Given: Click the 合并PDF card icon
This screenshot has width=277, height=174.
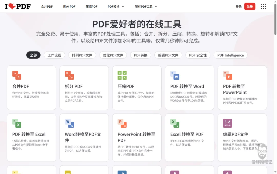Looking at the screenshot, I should click(x=17, y=75).
